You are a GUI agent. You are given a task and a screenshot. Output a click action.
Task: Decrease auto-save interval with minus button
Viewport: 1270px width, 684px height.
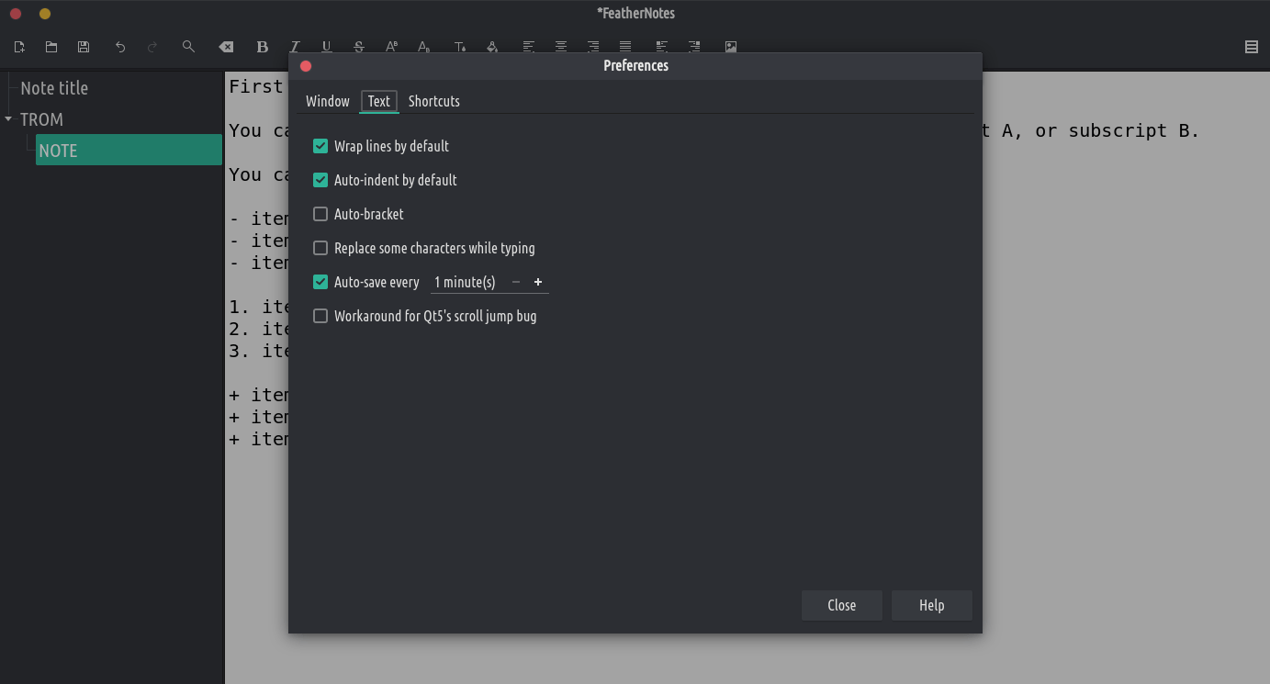[516, 283]
